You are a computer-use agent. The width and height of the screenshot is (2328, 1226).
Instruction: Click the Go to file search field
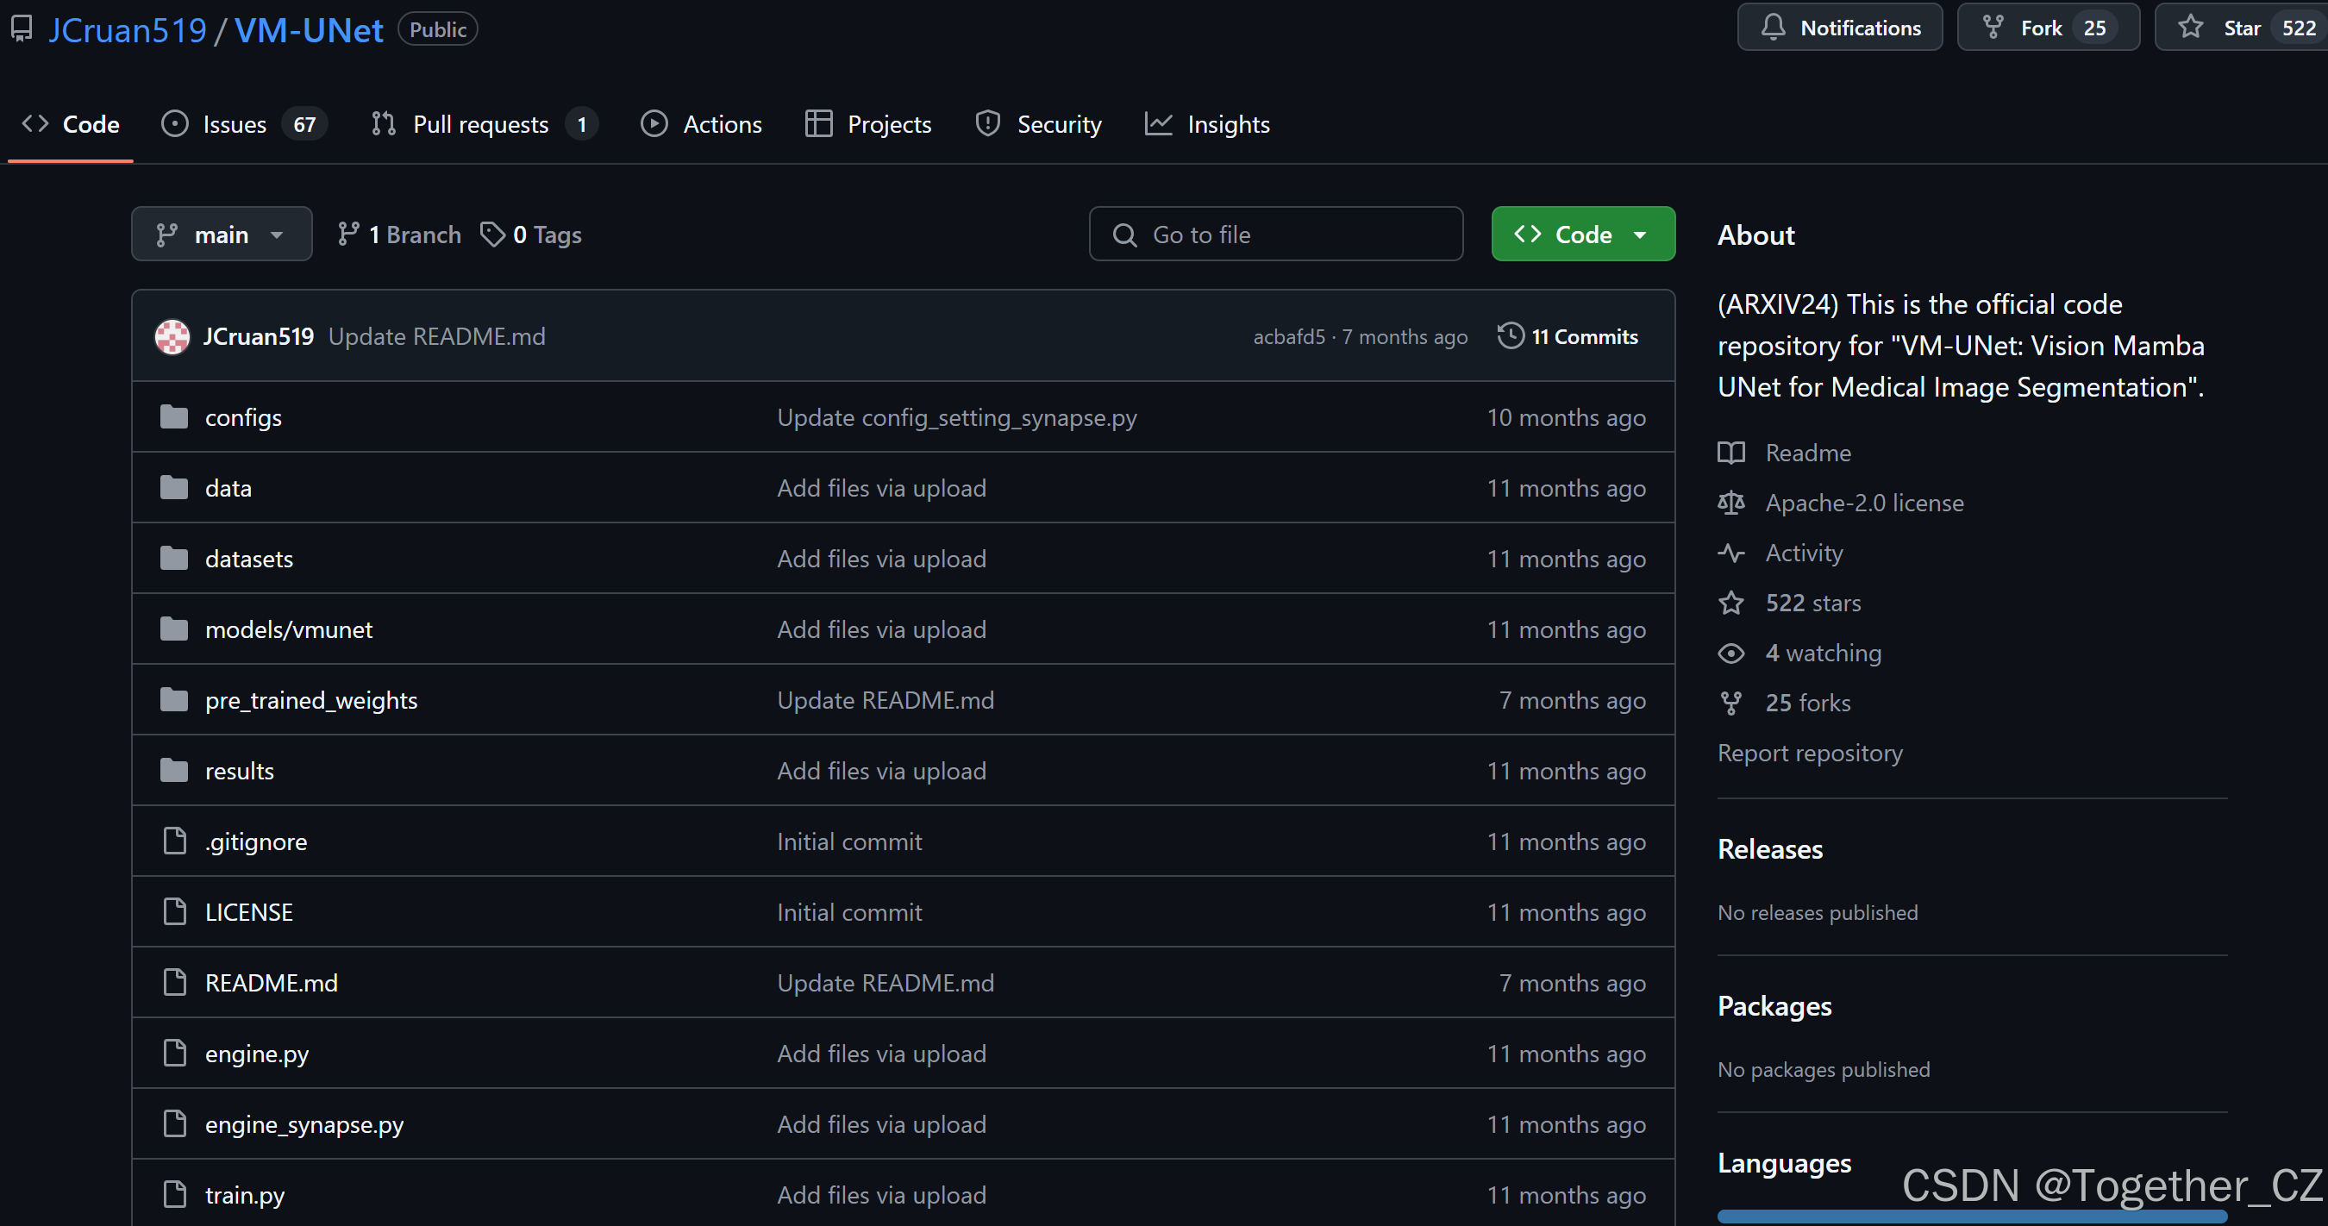tap(1276, 235)
